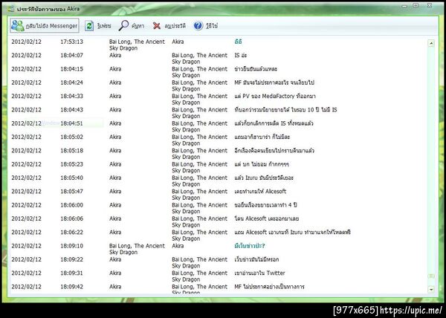Click the message starting 'แล้ว Izuru'
Image resolution: width=446 pixels, height=318 pixels.
click(x=264, y=178)
